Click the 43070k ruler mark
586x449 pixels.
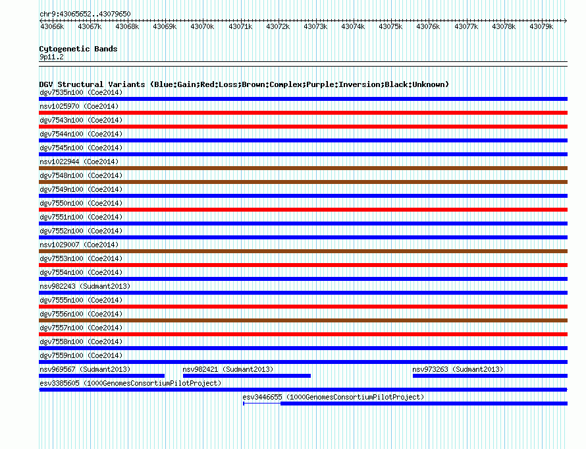pos(202,26)
